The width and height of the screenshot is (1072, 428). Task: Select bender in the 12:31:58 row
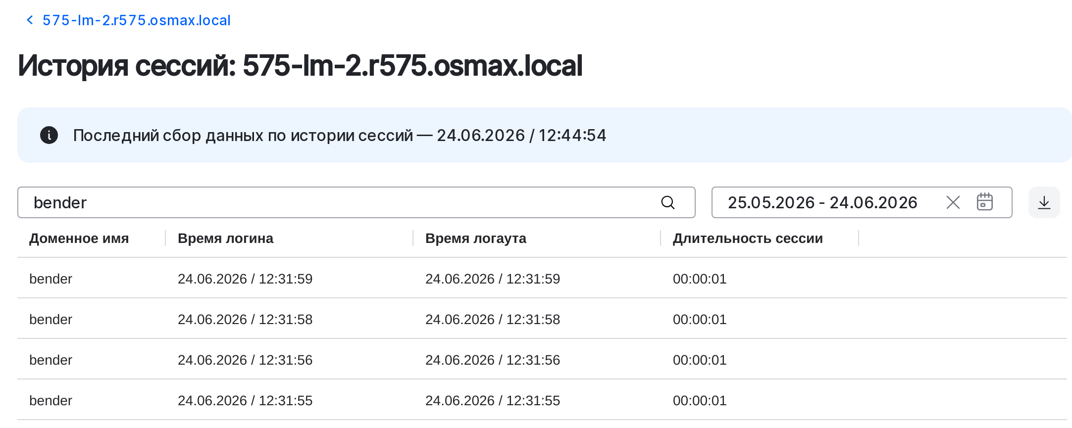pos(51,319)
